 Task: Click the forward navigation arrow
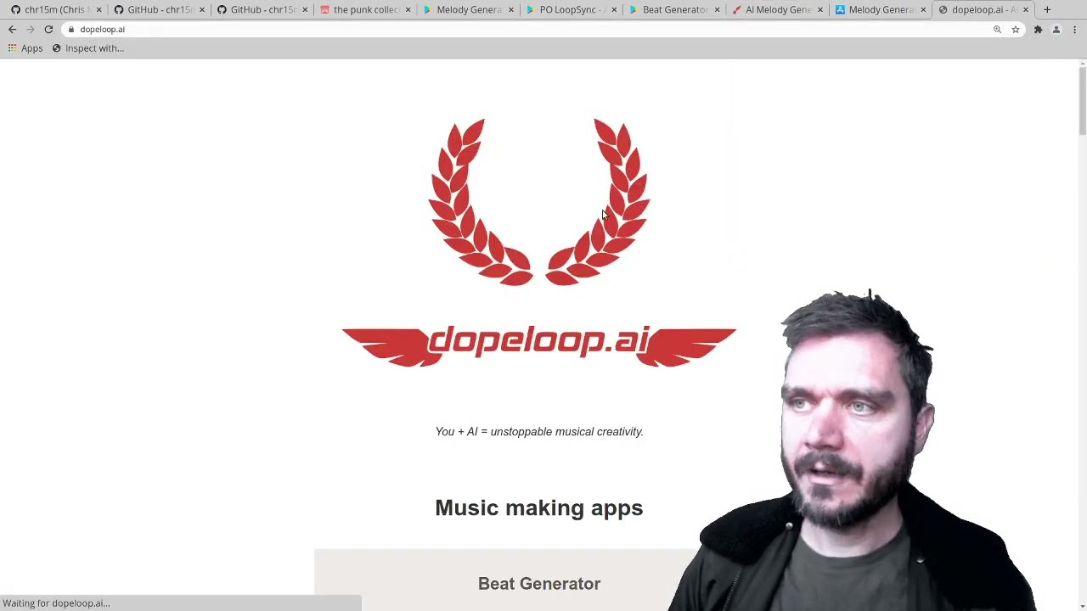31,29
